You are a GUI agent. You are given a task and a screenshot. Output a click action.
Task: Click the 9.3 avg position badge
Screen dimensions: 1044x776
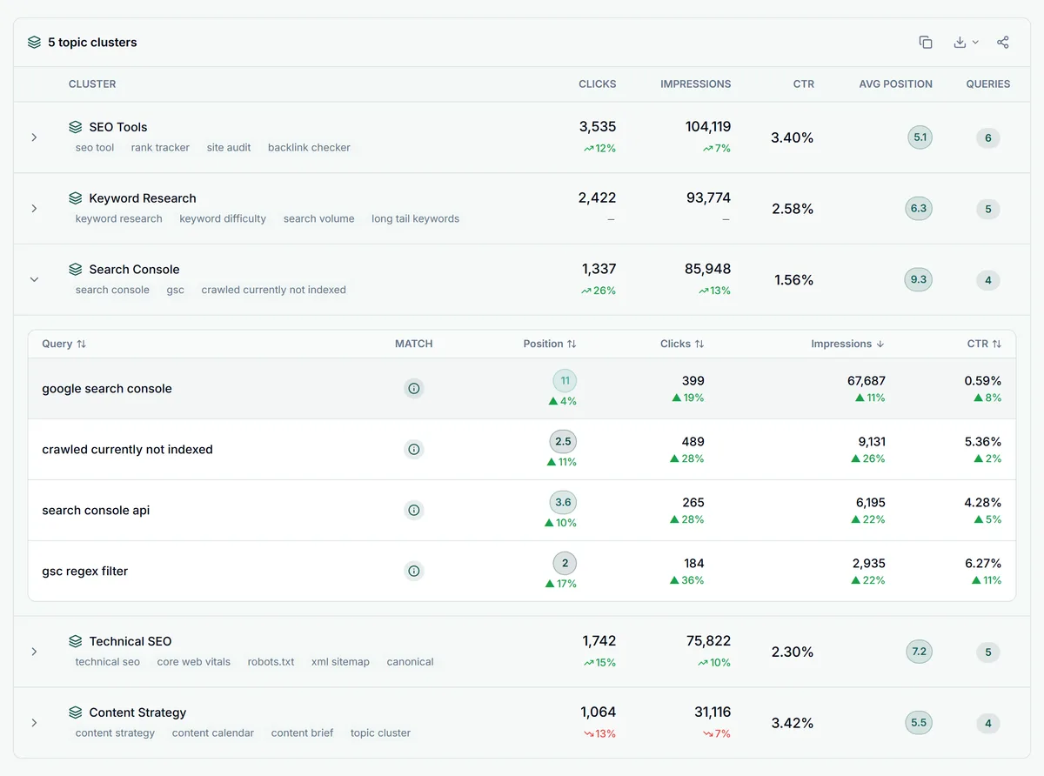click(x=918, y=280)
